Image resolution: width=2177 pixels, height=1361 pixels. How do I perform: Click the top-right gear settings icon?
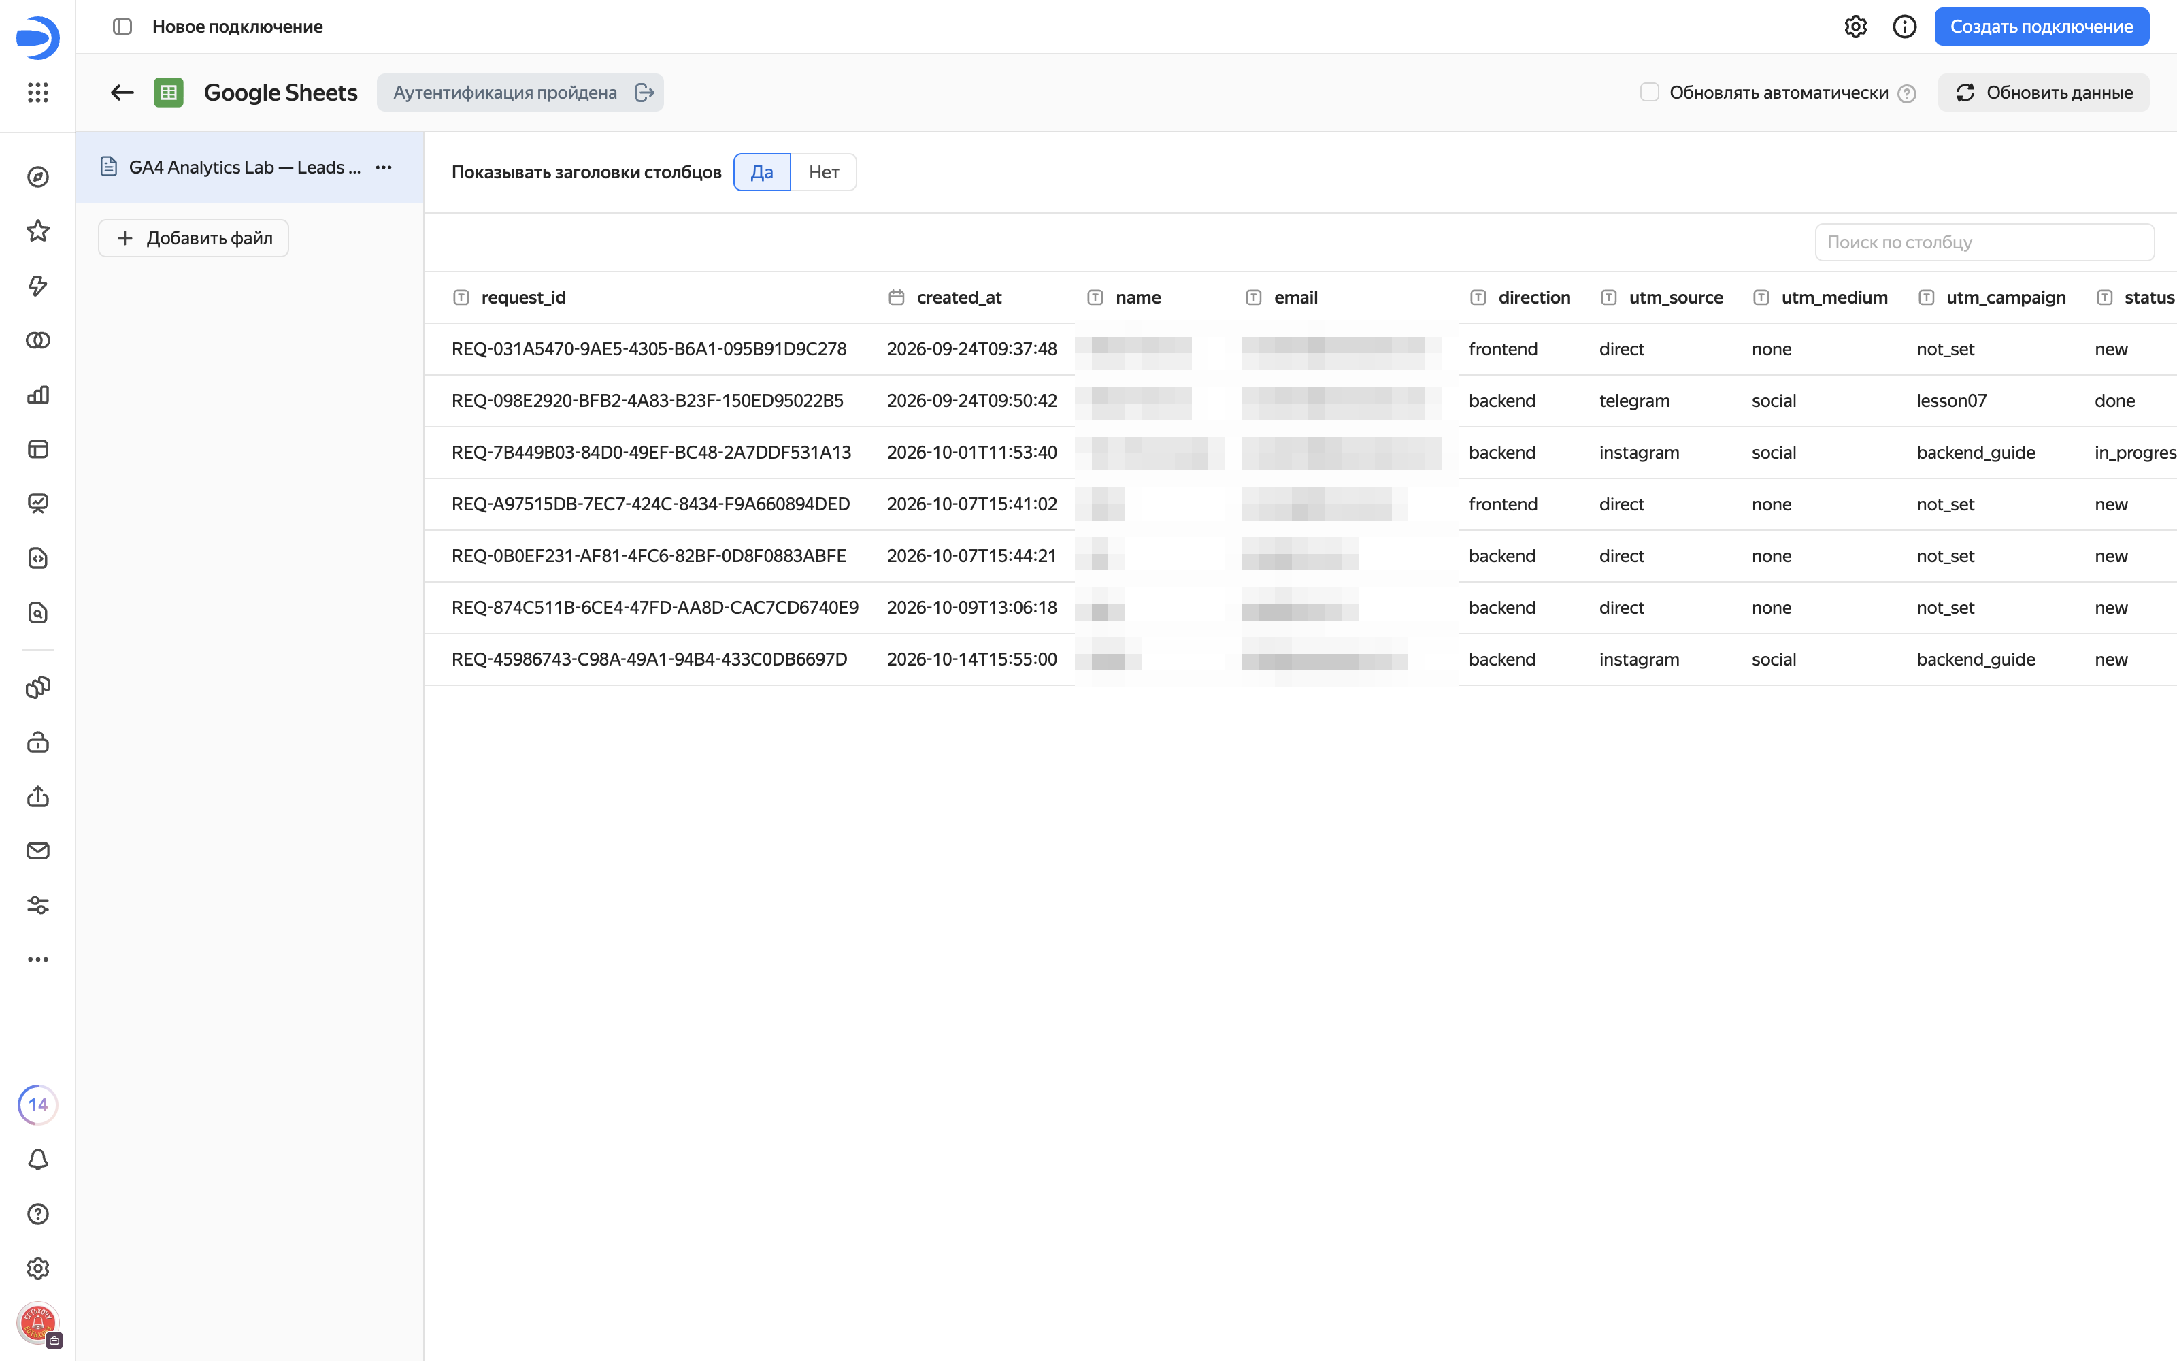pyautogui.click(x=1855, y=27)
